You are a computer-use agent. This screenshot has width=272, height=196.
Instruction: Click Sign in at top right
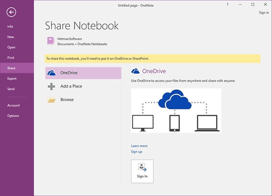pyautogui.click(x=264, y=13)
